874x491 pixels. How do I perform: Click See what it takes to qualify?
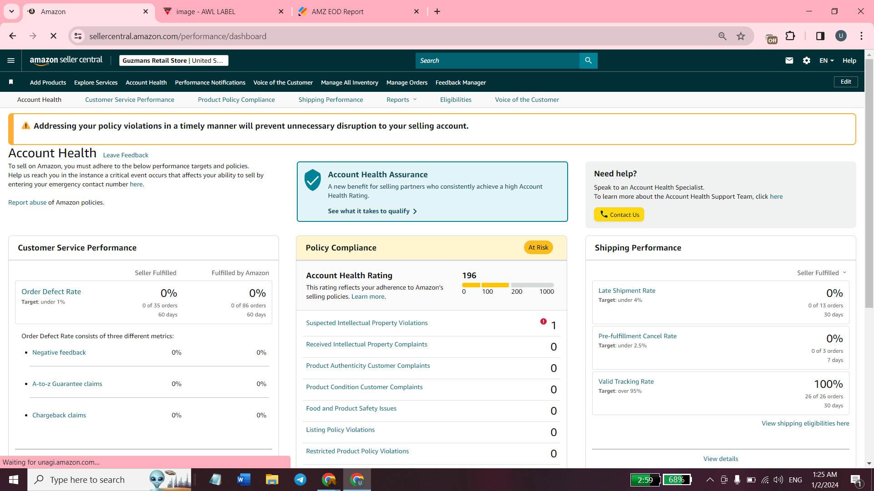coord(372,211)
